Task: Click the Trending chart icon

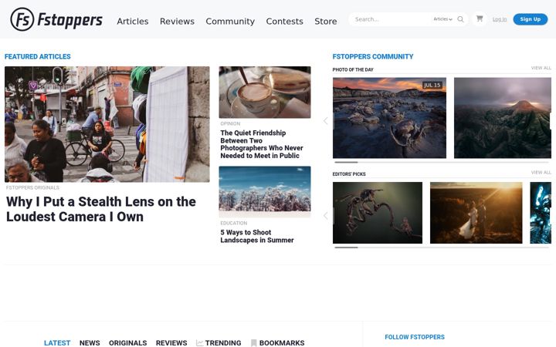Action: pyautogui.click(x=200, y=342)
